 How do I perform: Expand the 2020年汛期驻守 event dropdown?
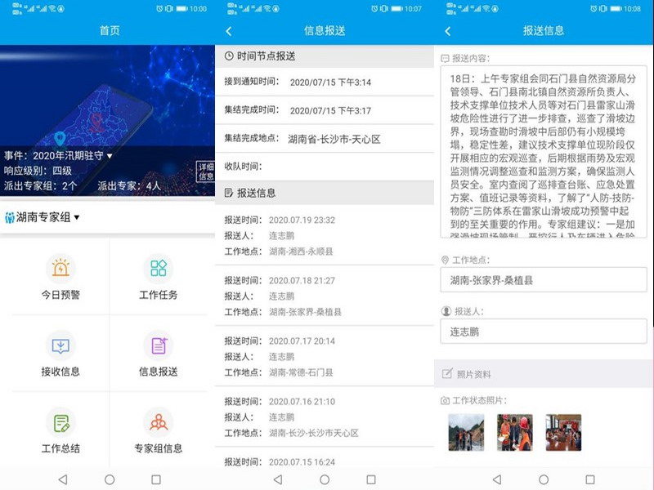coord(109,155)
